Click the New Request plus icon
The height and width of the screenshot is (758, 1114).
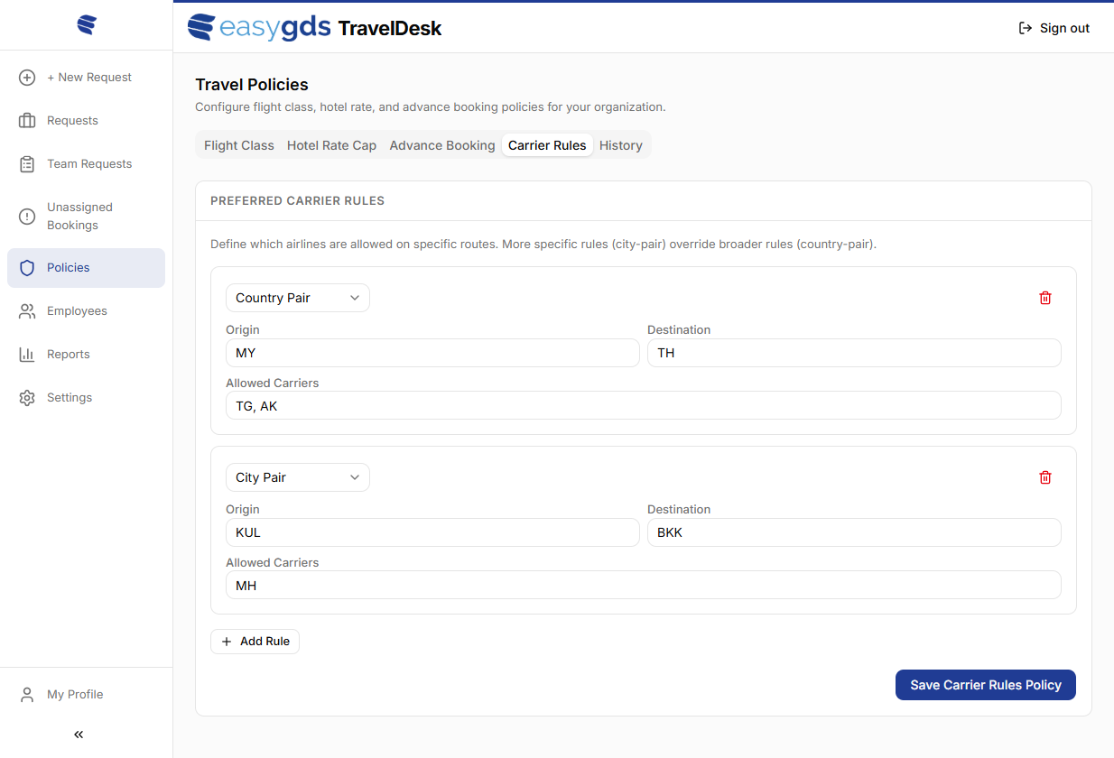click(27, 78)
